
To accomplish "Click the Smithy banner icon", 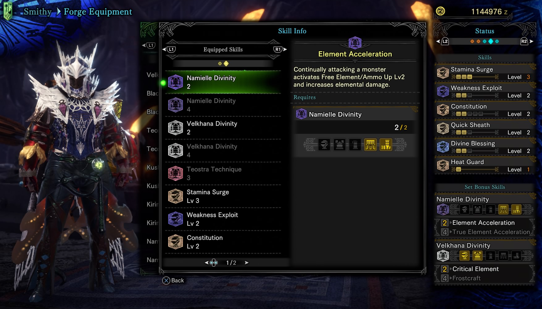I will (8, 11).
